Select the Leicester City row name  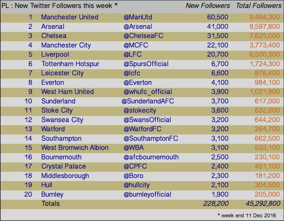pyautogui.click(x=62, y=73)
